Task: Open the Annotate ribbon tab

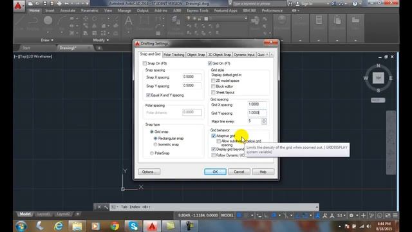Action: click(x=68, y=11)
